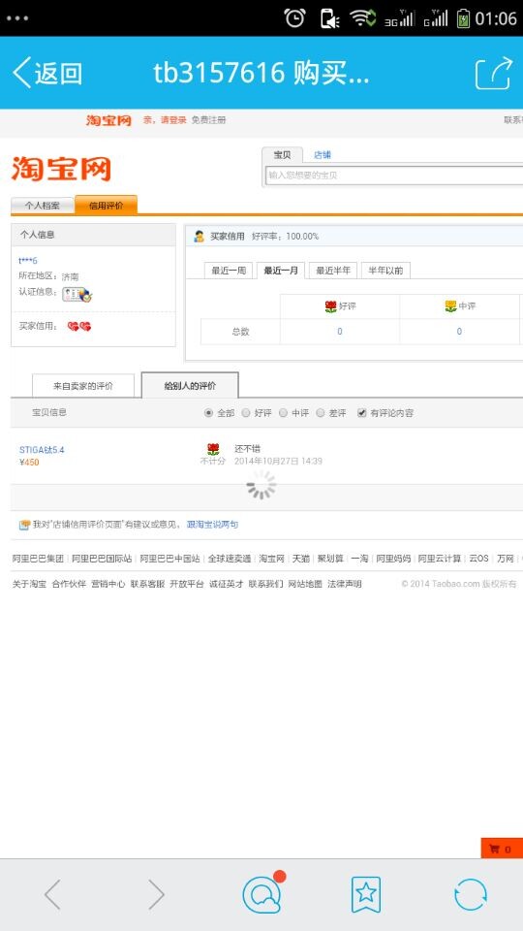523x931 pixels.
Task: Focus the 输入您想要的宝贝 search field
Action: [394, 176]
